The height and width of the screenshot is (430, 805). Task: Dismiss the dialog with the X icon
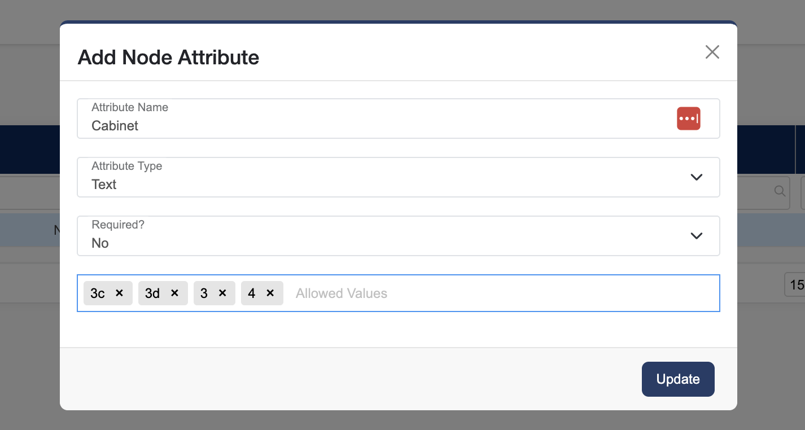712,52
